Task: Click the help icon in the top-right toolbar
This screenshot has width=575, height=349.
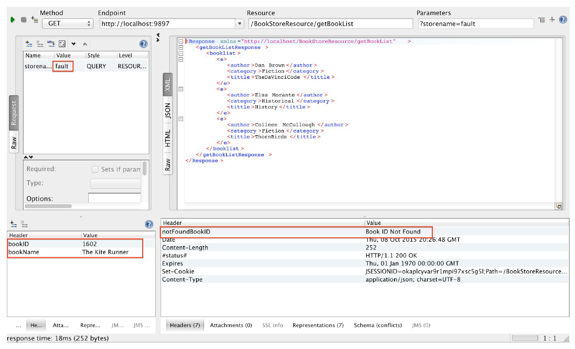Action: click(x=563, y=20)
